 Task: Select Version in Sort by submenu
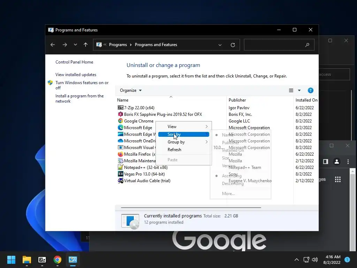tap(229, 166)
